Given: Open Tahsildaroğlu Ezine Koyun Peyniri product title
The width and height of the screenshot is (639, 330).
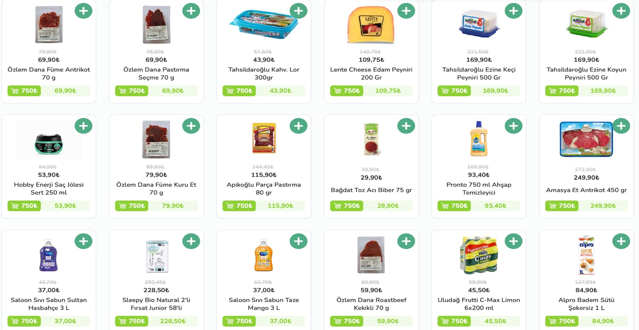Looking at the screenshot, I should (x=586, y=74).
